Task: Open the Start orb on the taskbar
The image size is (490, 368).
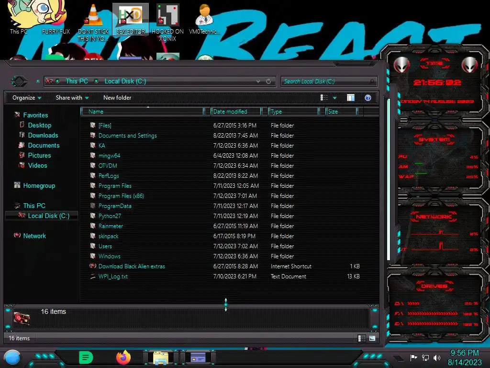Action: [12, 357]
